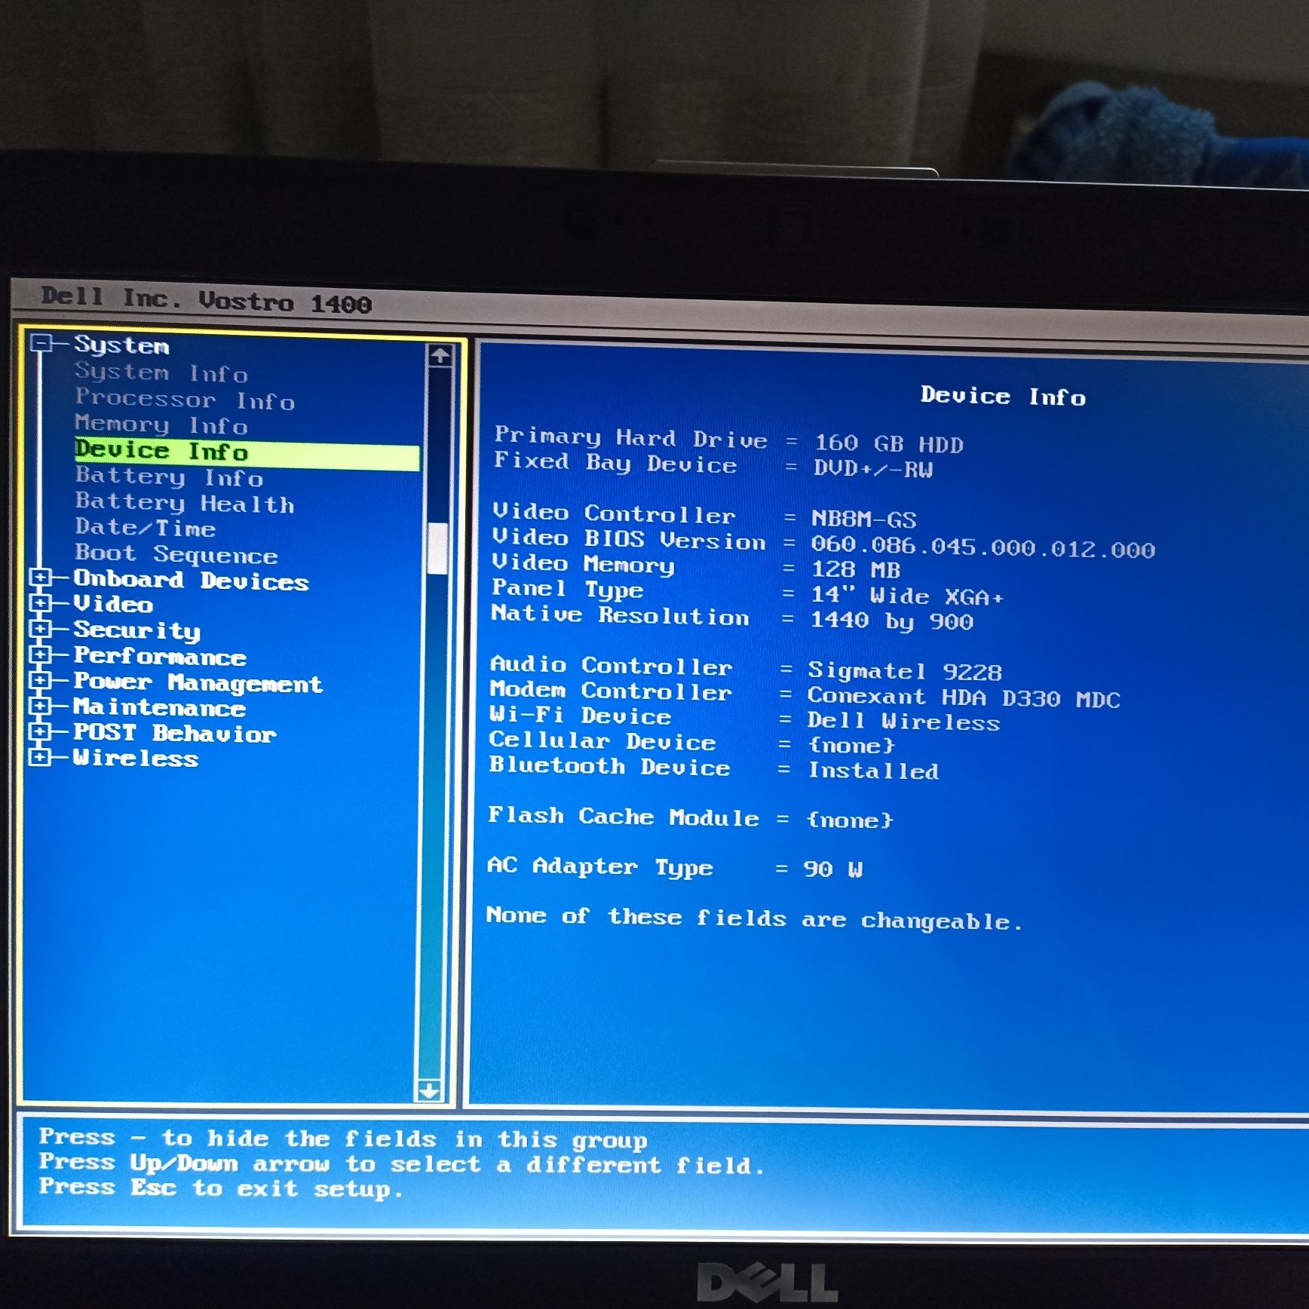Image resolution: width=1309 pixels, height=1309 pixels.
Task: Click the Video BIOS Version number
Action: pos(983,547)
